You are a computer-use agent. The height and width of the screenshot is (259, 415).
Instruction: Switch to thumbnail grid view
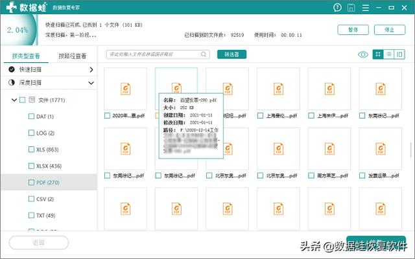click(378, 54)
